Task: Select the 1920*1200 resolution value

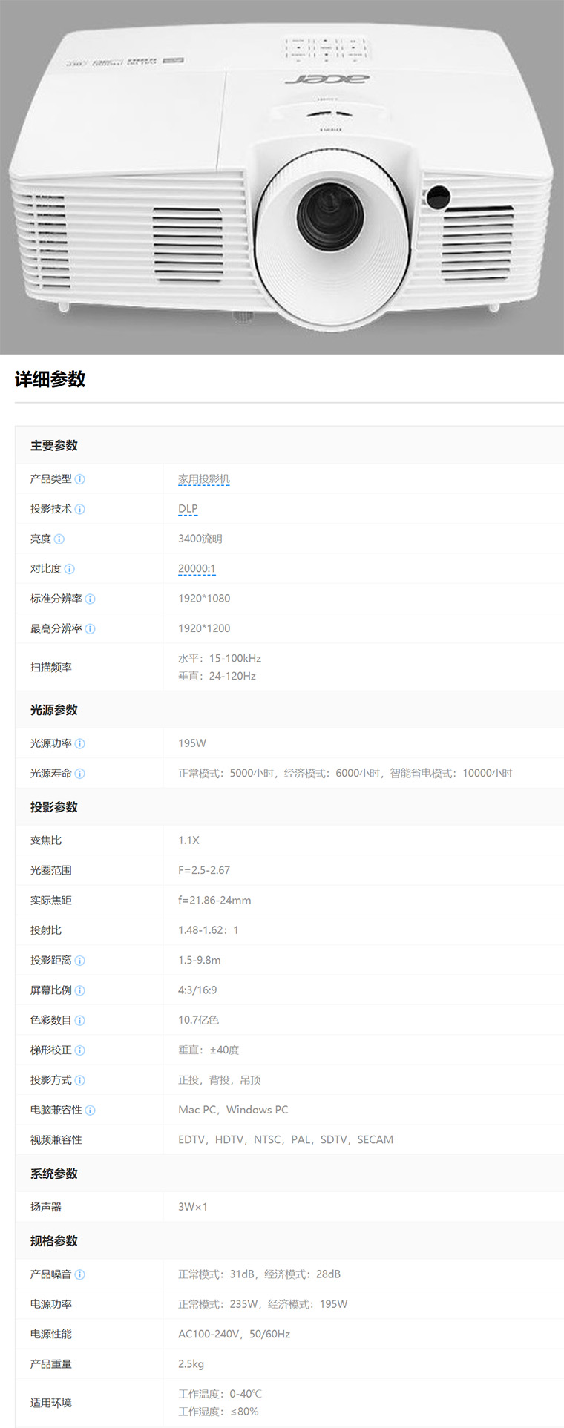Action: pyautogui.click(x=204, y=628)
